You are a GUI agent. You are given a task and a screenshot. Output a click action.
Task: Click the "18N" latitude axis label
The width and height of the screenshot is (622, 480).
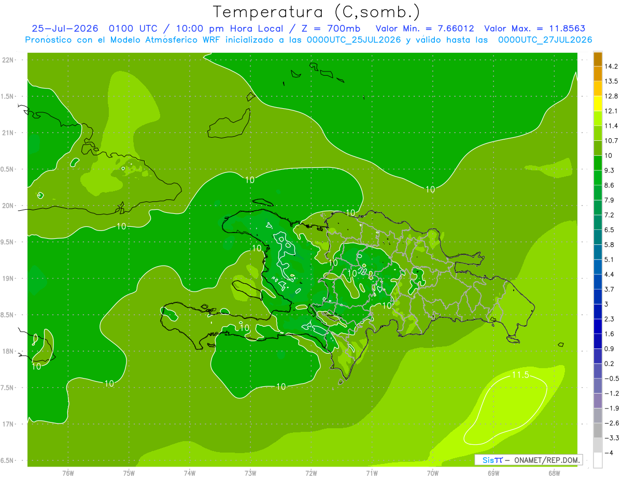(x=8, y=351)
